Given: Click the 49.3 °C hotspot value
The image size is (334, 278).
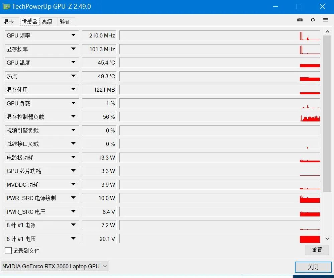Looking at the screenshot, I should tap(99, 76).
